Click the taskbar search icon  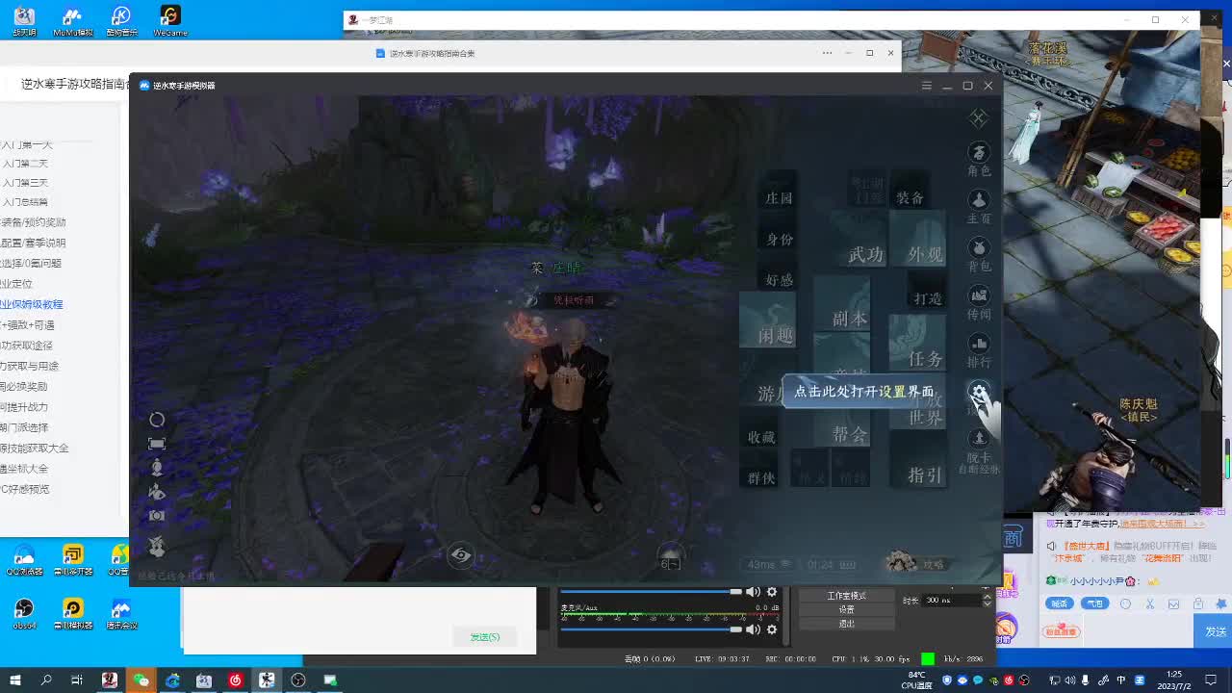(x=46, y=680)
